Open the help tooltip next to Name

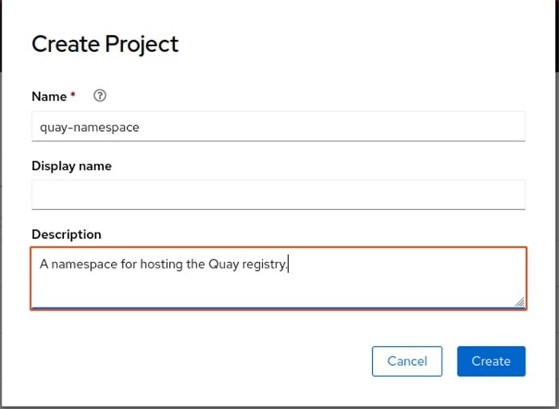click(x=100, y=96)
